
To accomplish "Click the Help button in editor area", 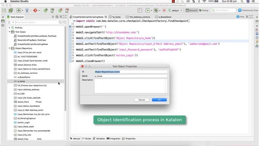I will tap(240, 17).
